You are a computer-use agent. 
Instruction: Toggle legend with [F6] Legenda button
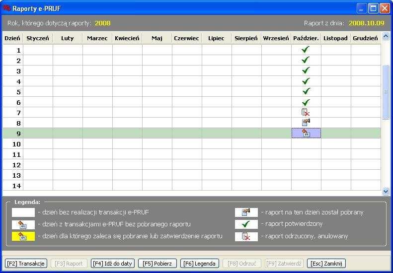tap(200, 264)
